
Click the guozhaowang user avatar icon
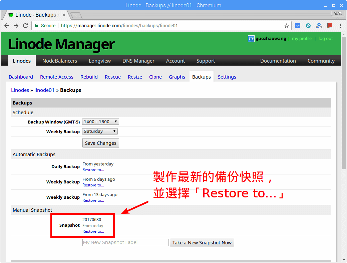pyautogui.click(x=251, y=39)
